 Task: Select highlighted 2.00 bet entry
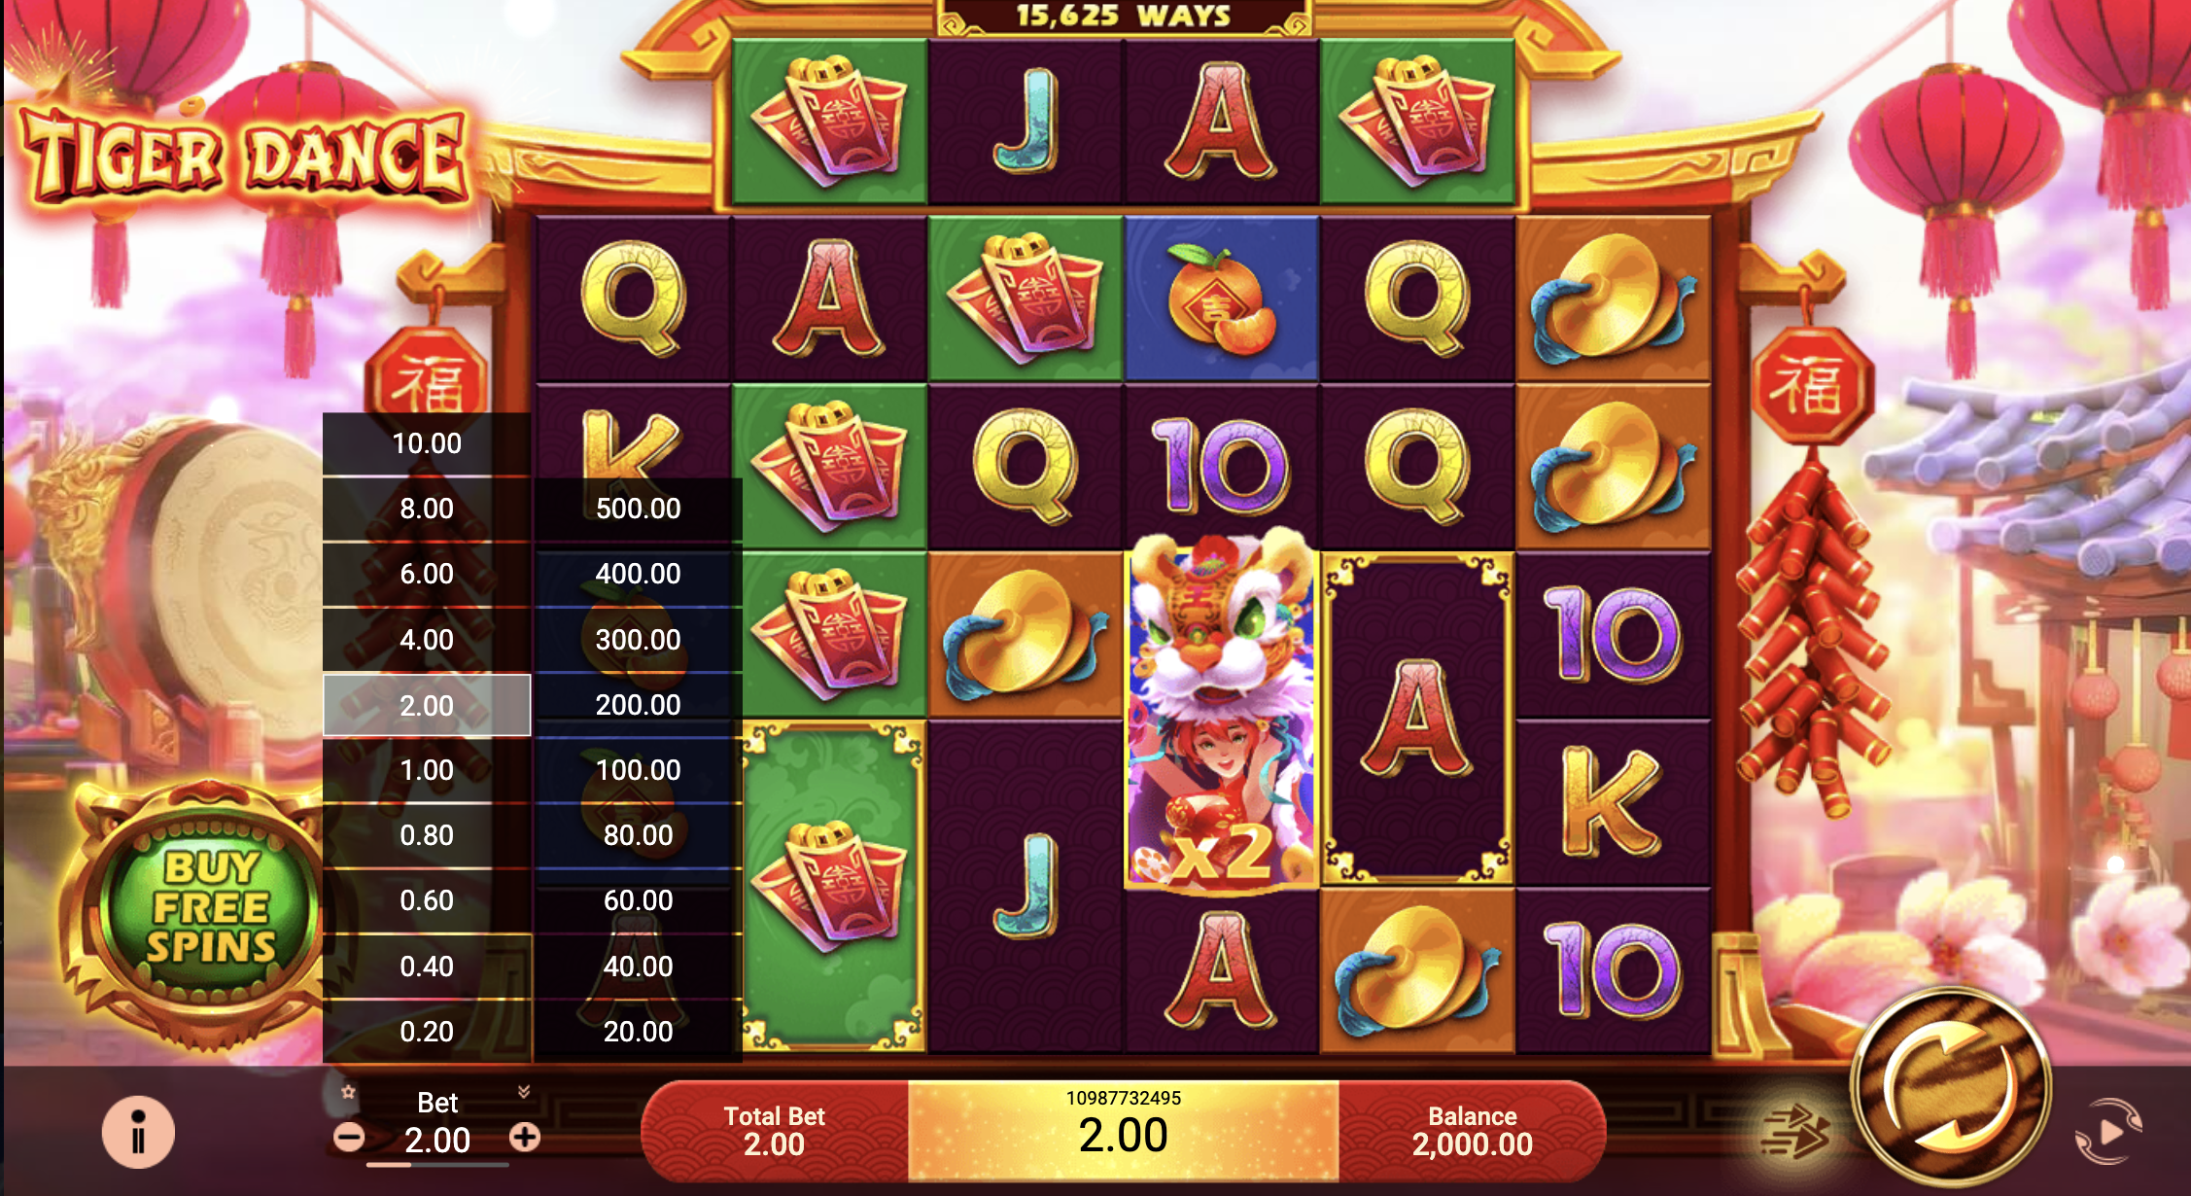click(427, 705)
